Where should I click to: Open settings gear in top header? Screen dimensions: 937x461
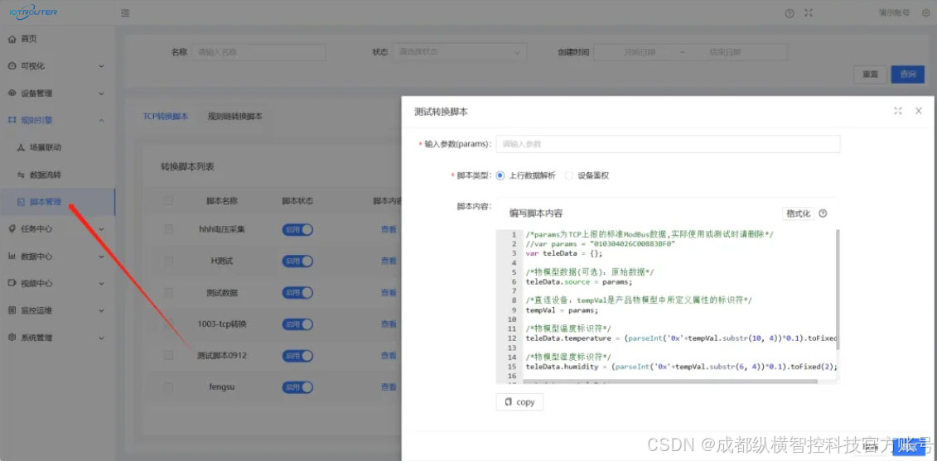tap(926, 12)
